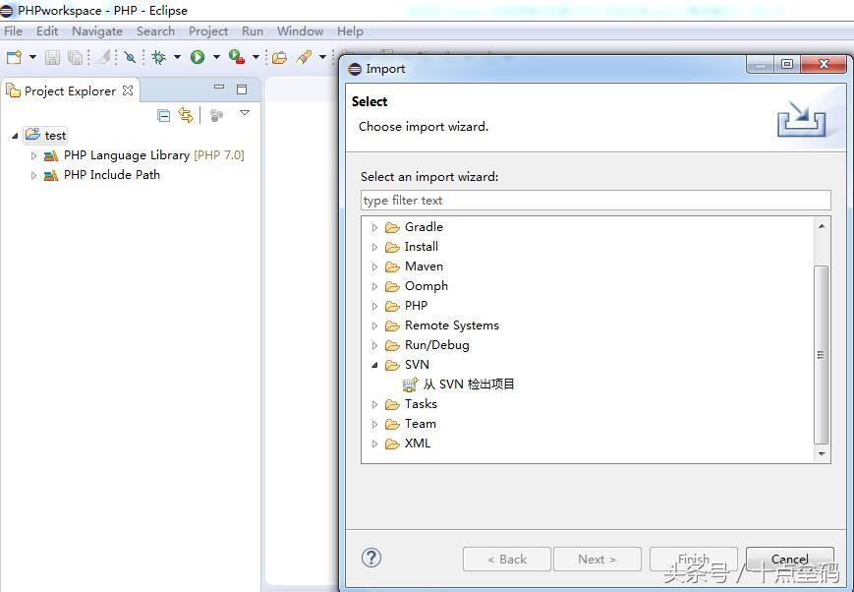
Task: Select 从 SVN 检出项目 wizard entry
Action: tap(469, 384)
